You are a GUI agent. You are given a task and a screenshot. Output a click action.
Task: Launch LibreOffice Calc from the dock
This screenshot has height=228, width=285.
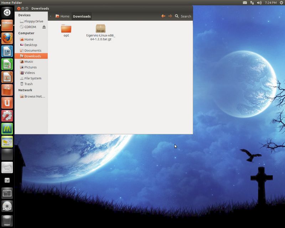pos(7,64)
